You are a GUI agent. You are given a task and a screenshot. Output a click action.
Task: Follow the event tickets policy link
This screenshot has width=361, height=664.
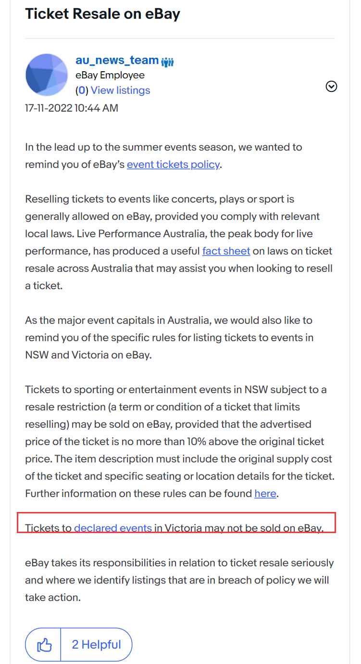point(173,165)
